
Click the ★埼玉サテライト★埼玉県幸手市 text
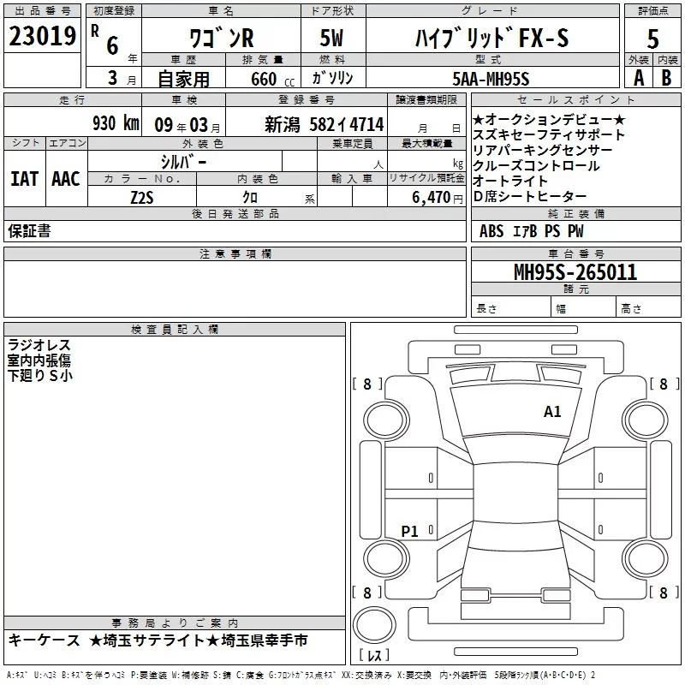(x=199, y=640)
